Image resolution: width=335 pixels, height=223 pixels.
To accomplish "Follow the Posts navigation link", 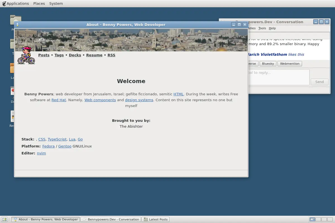I will point(44,55).
